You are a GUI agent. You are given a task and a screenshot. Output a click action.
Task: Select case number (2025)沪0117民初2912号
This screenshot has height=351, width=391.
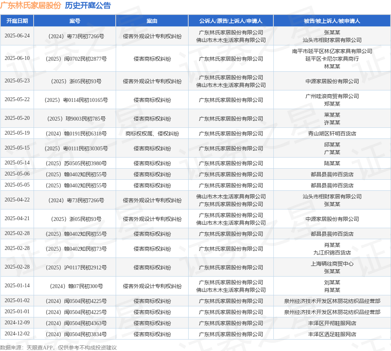click(x=76, y=268)
